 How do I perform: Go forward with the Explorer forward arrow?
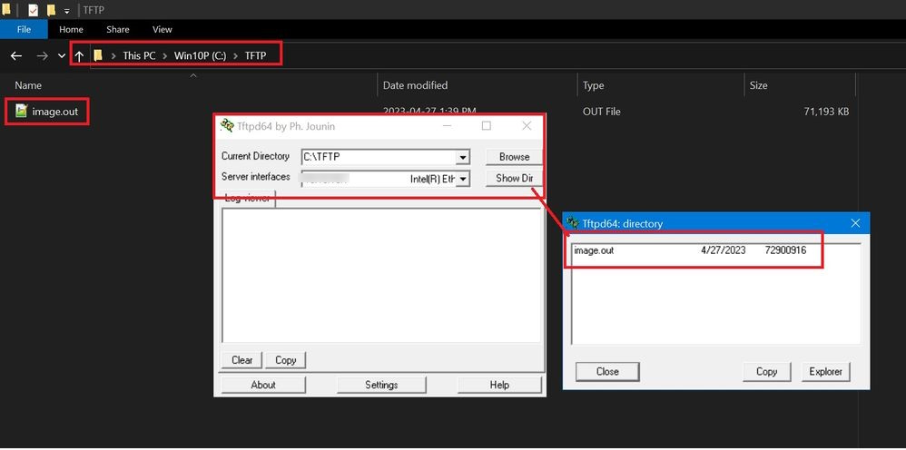[x=42, y=56]
